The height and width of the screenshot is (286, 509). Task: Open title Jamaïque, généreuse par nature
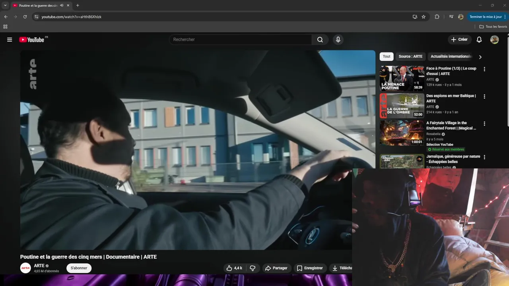pyautogui.click(x=453, y=159)
